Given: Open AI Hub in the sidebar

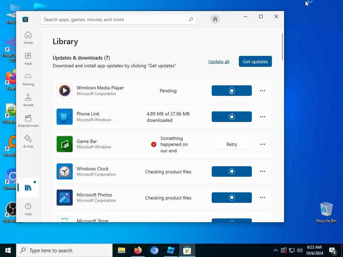Looking at the screenshot, I should pos(28,142).
